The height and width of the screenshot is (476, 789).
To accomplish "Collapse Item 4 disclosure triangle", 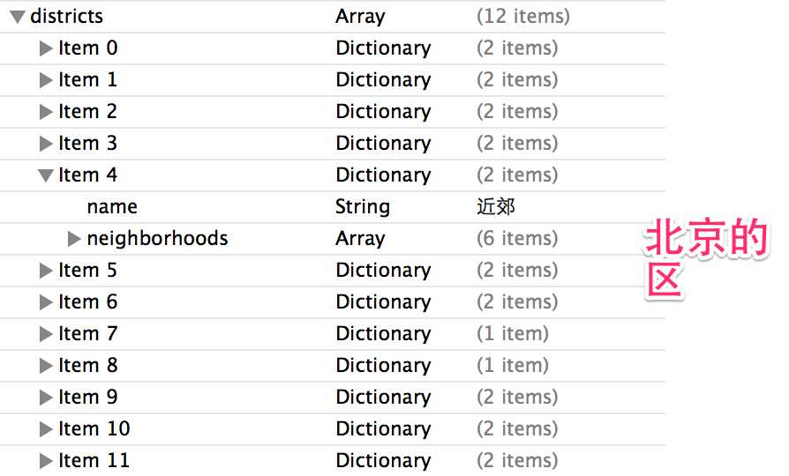I will [46, 175].
